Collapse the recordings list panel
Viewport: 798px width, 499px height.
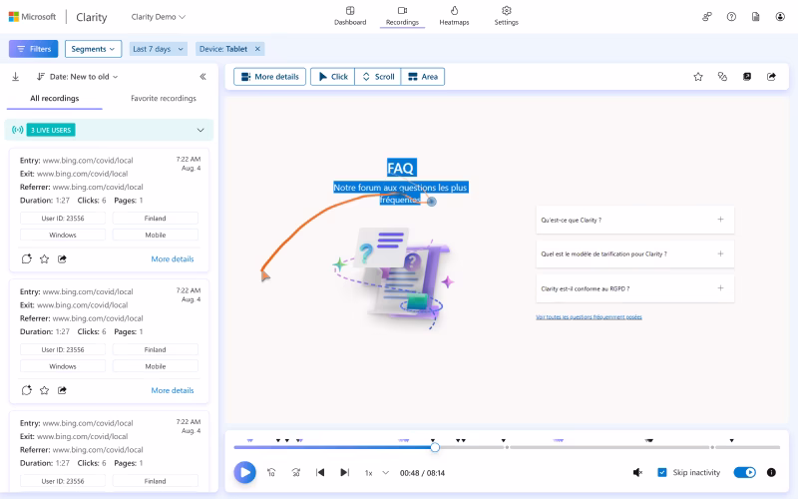click(x=202, y=77)
